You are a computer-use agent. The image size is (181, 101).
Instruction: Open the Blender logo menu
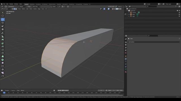click(x=2, y=4)
